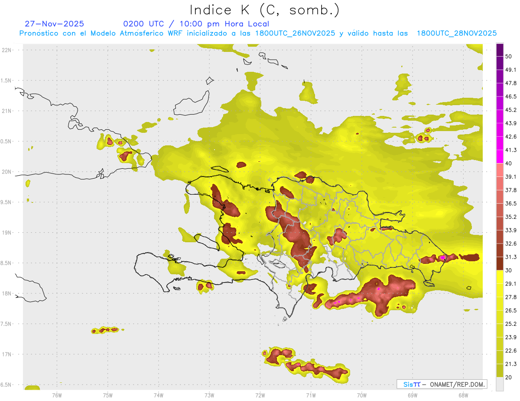Click the '46.5' colorbar label
Viewport: 520px width, 401px height.
510,96
